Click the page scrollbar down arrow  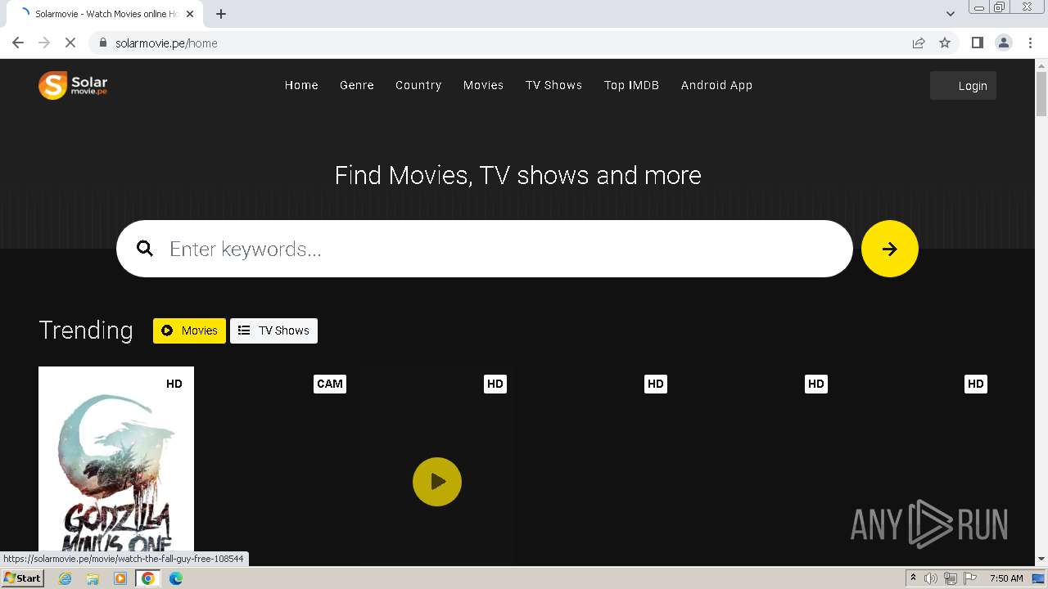[x=1041, y=559]
